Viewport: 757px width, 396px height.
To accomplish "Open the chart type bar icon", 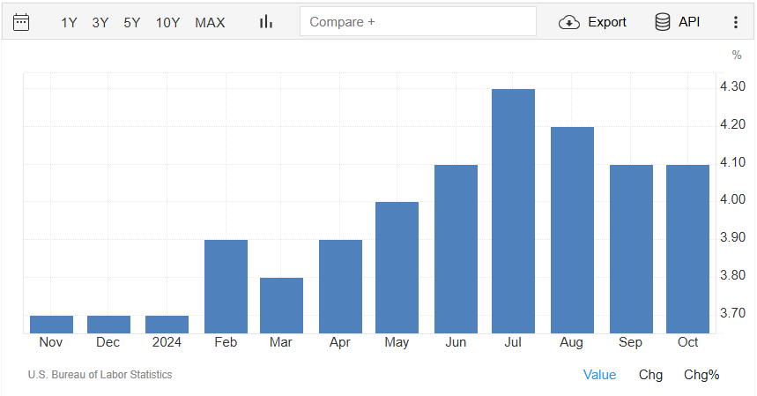I will 266,22.
